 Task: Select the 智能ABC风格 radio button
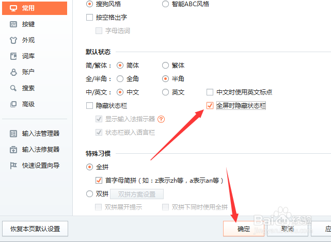point(165,4)
